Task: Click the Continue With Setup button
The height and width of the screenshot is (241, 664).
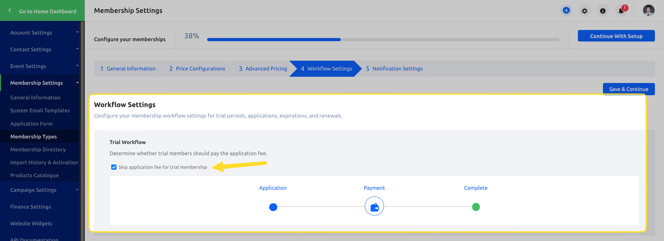Action: [616, 36]
